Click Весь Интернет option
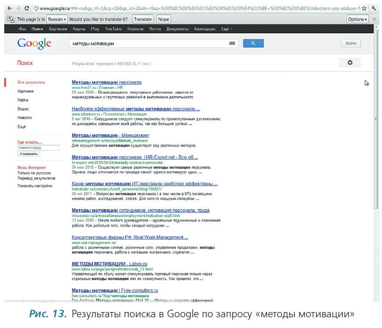This screenshot has height=328, width=382. tap(32, 168)
